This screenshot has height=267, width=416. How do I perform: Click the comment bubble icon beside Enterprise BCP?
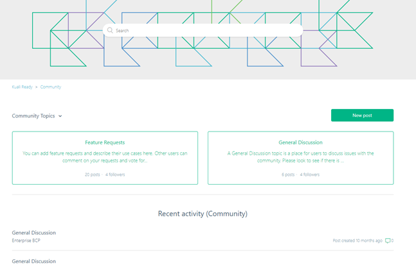tap(388, 241)
